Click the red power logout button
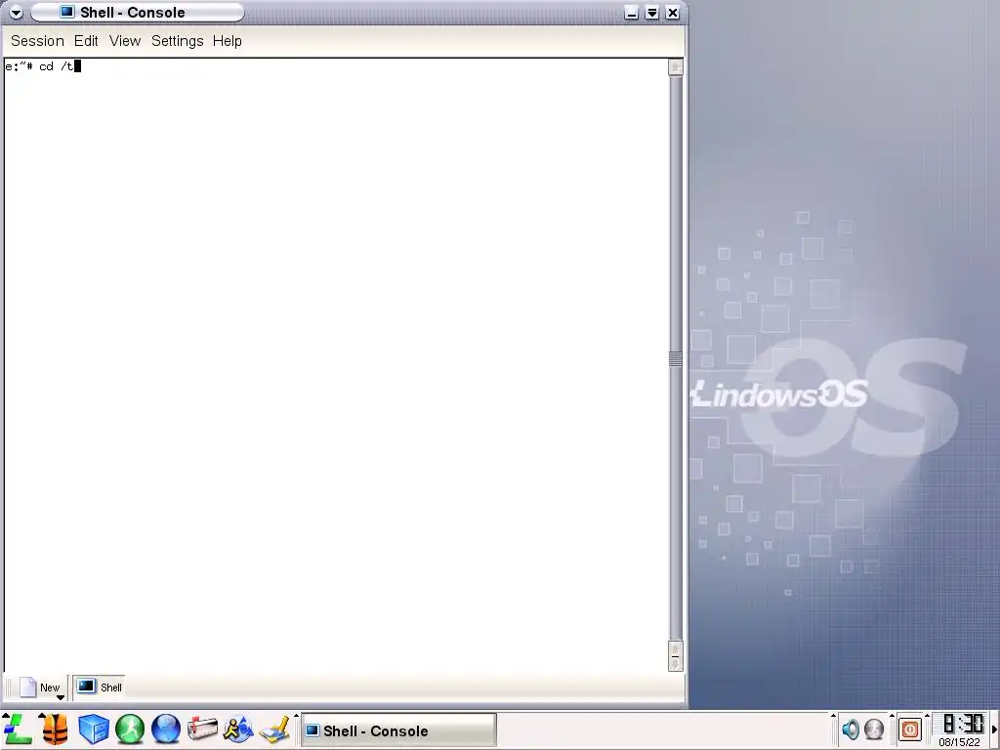The width and height of the screenshot is (1000, 750). coord(910,729)
